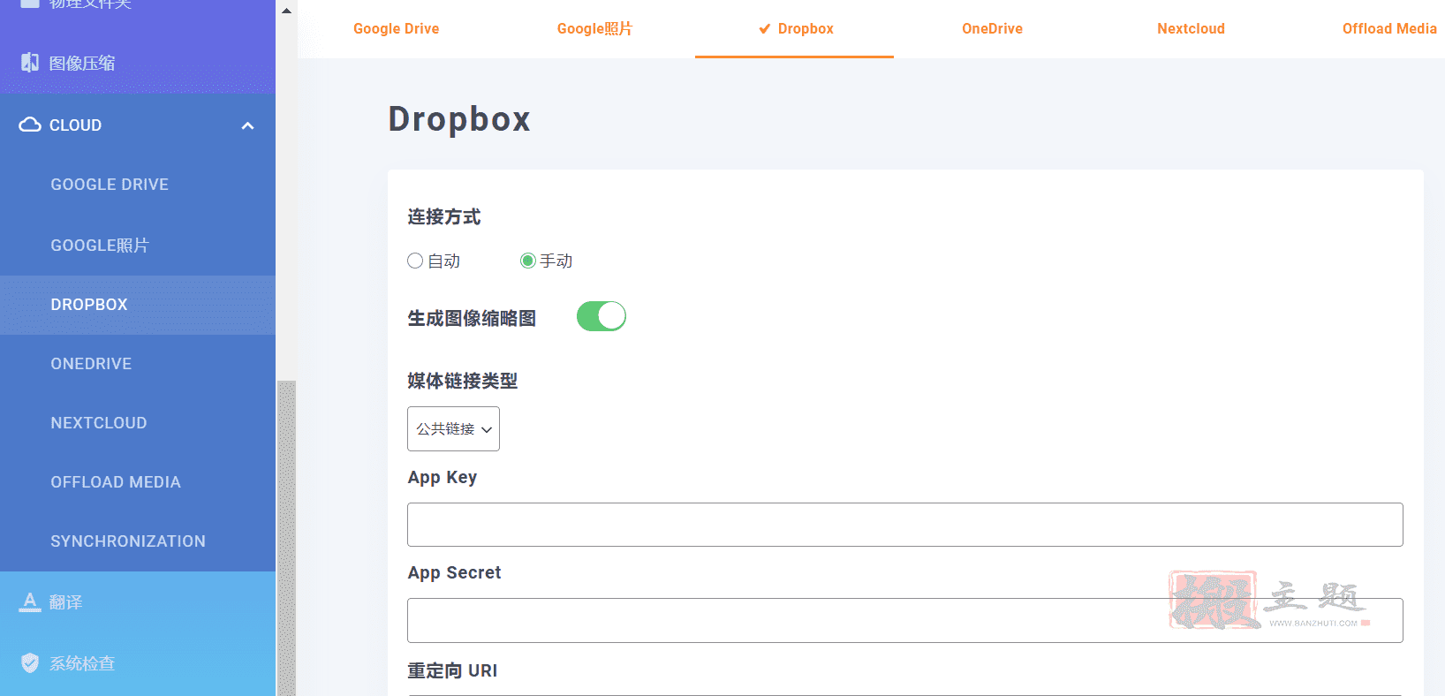Open the 公共链接 media link type dropdown
The height and width of the screenshot is (696, 1445).
[x=453, y=428]
